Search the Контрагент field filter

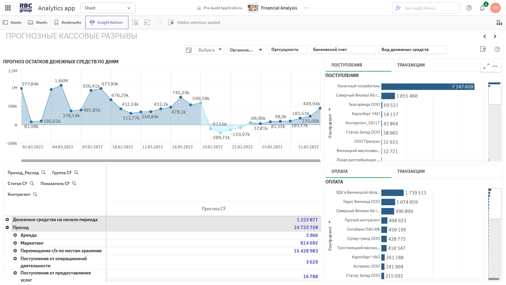pyautogui.click(x=35, y=194)
